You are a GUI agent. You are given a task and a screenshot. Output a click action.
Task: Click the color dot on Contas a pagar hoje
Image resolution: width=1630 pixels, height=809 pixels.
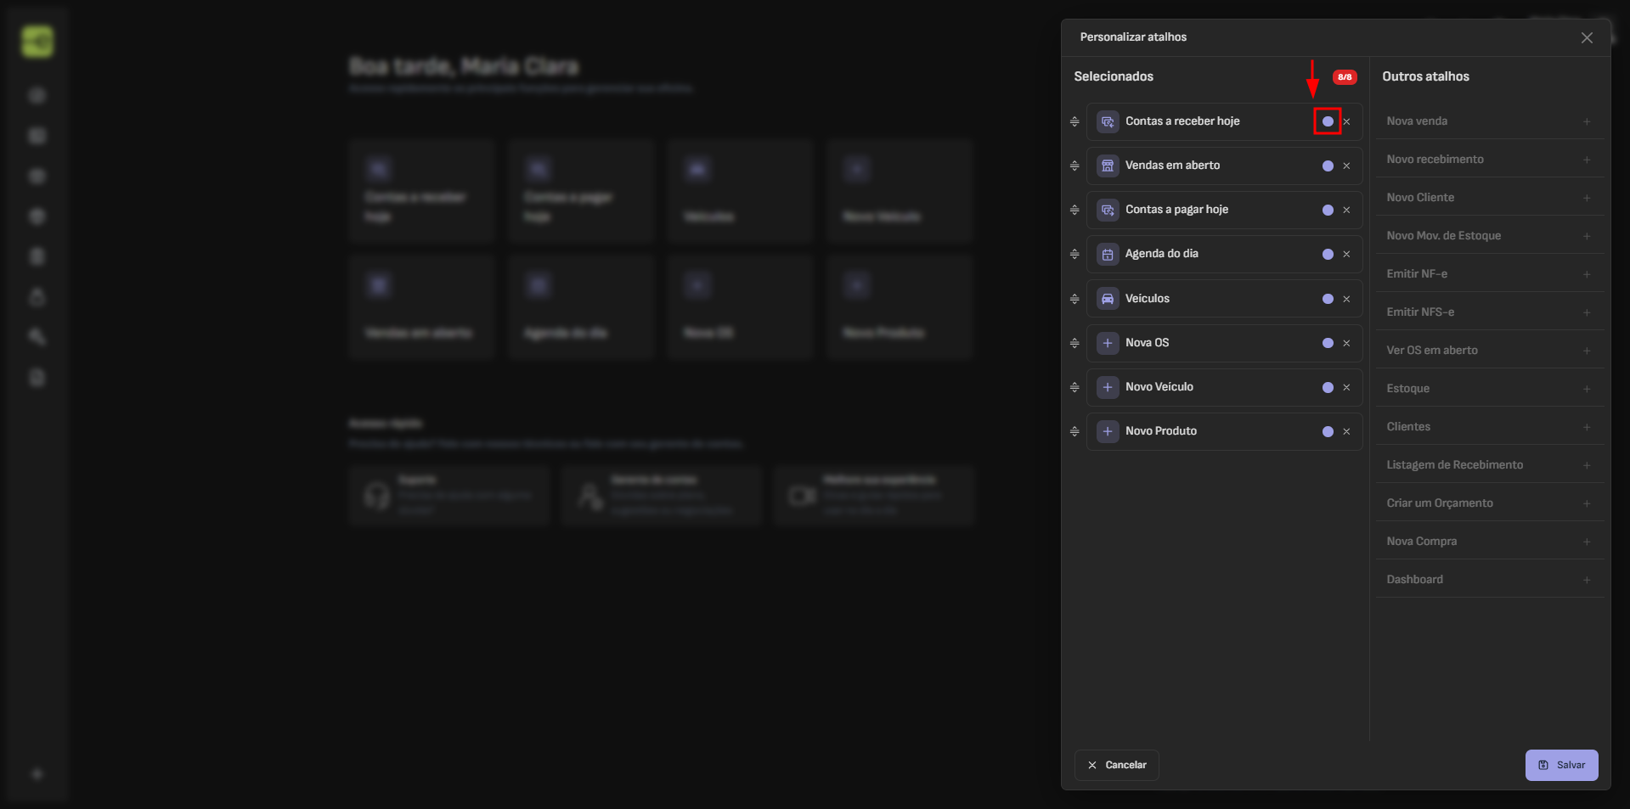coord(1328,211)
